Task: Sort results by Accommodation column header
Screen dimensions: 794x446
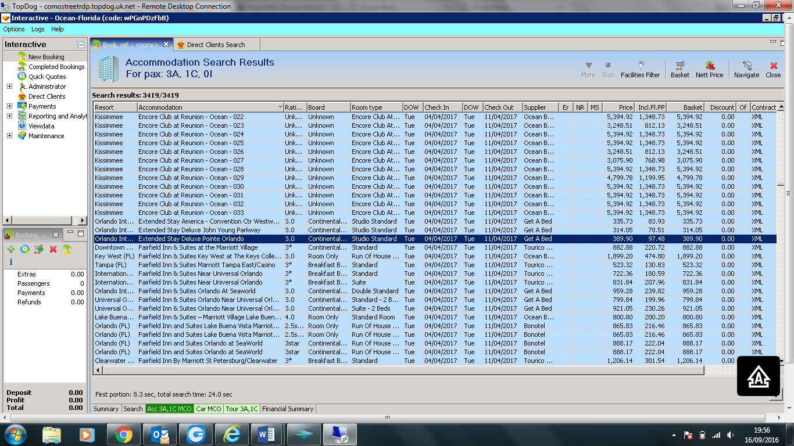Action: (210, 107)
